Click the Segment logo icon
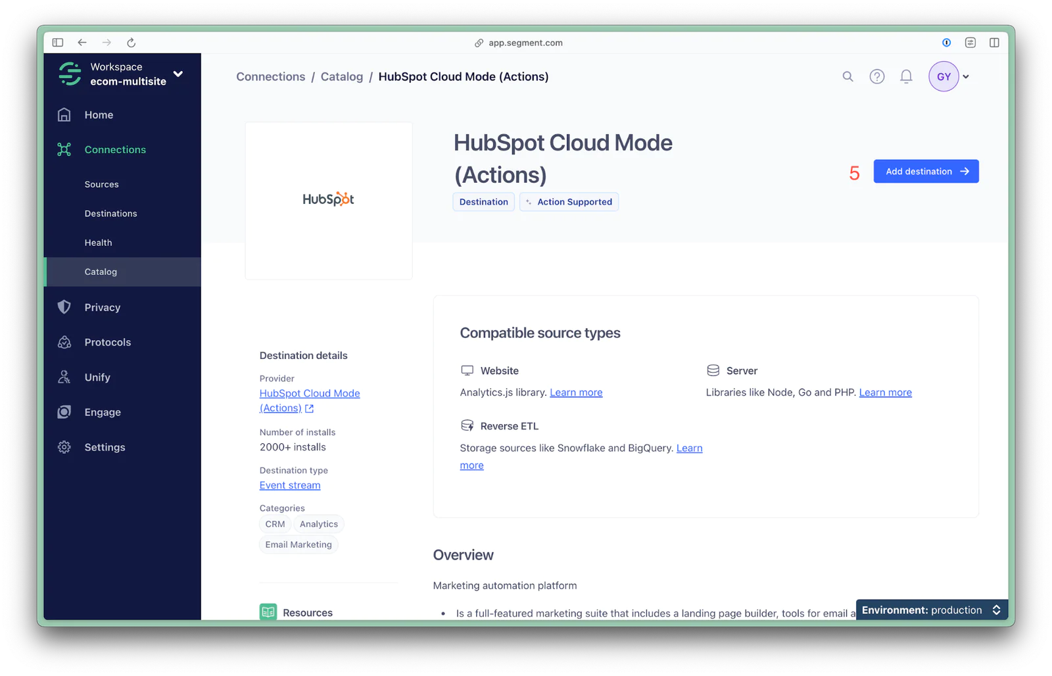This screenshot has height=676, width=1052. click(70, 74)
